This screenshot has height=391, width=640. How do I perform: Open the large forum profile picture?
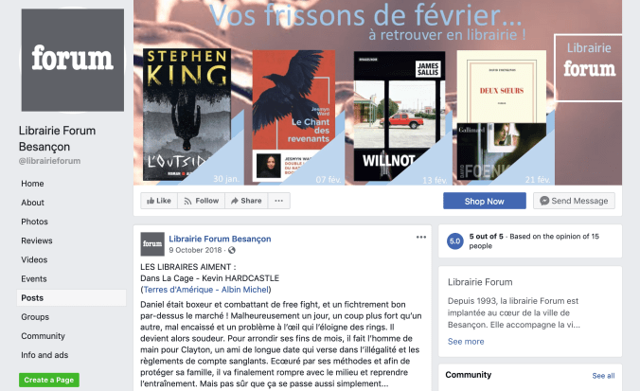pyautogui.click(x=73, y=60)
